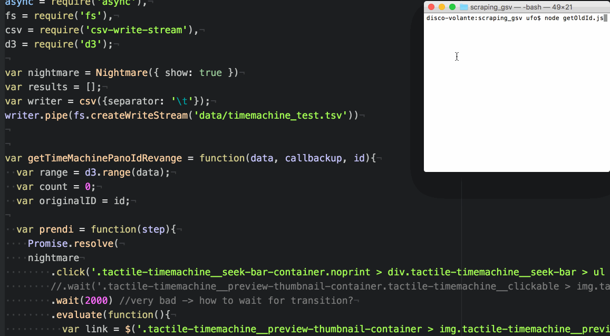Click the d3.range(data) call
Viewport: 610px width, 336px height.
click(127, 172)
